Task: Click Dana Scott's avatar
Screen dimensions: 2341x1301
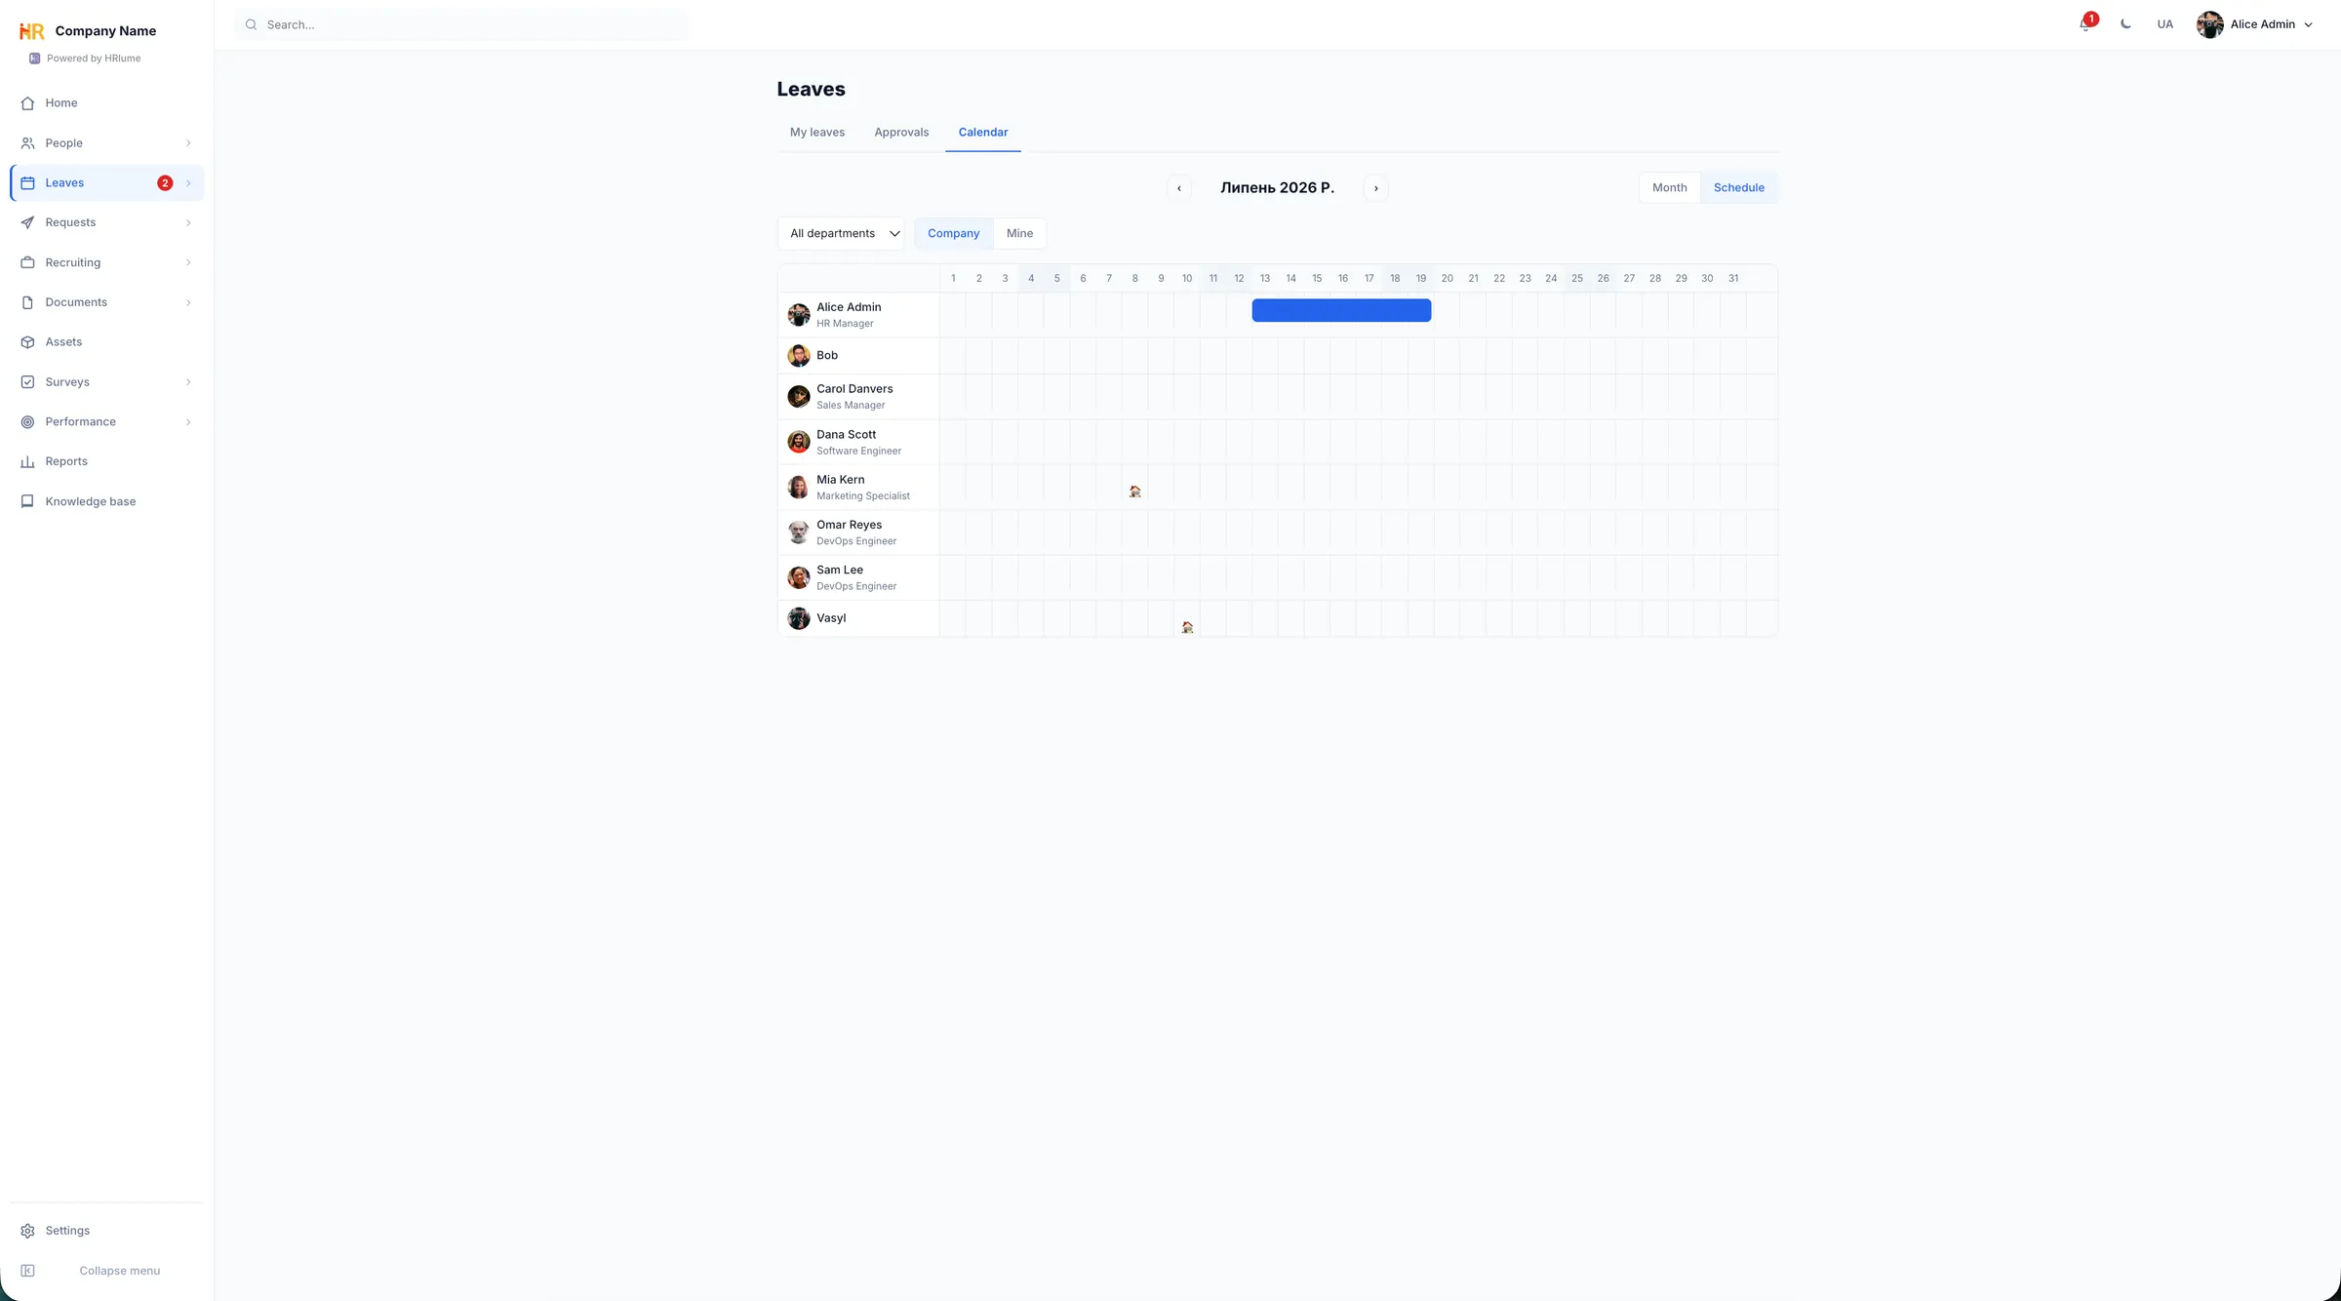Action: (799, 442)
